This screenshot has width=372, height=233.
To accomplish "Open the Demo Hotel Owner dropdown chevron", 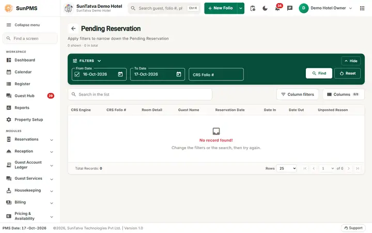I will tap(350, 8).
